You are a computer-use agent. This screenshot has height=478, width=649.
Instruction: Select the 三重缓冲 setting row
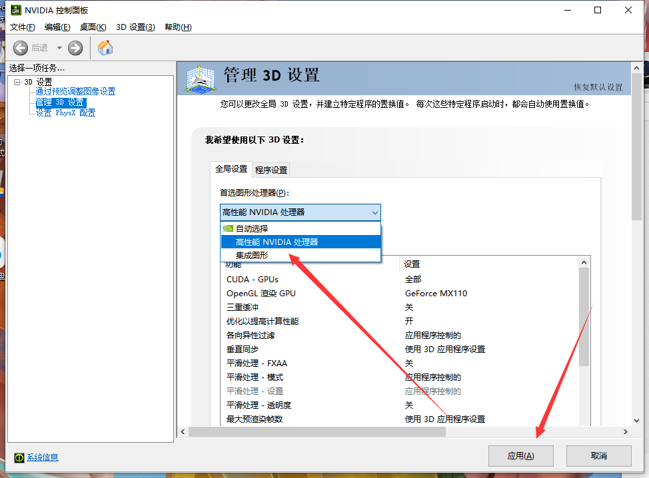[x=400, y=308]
